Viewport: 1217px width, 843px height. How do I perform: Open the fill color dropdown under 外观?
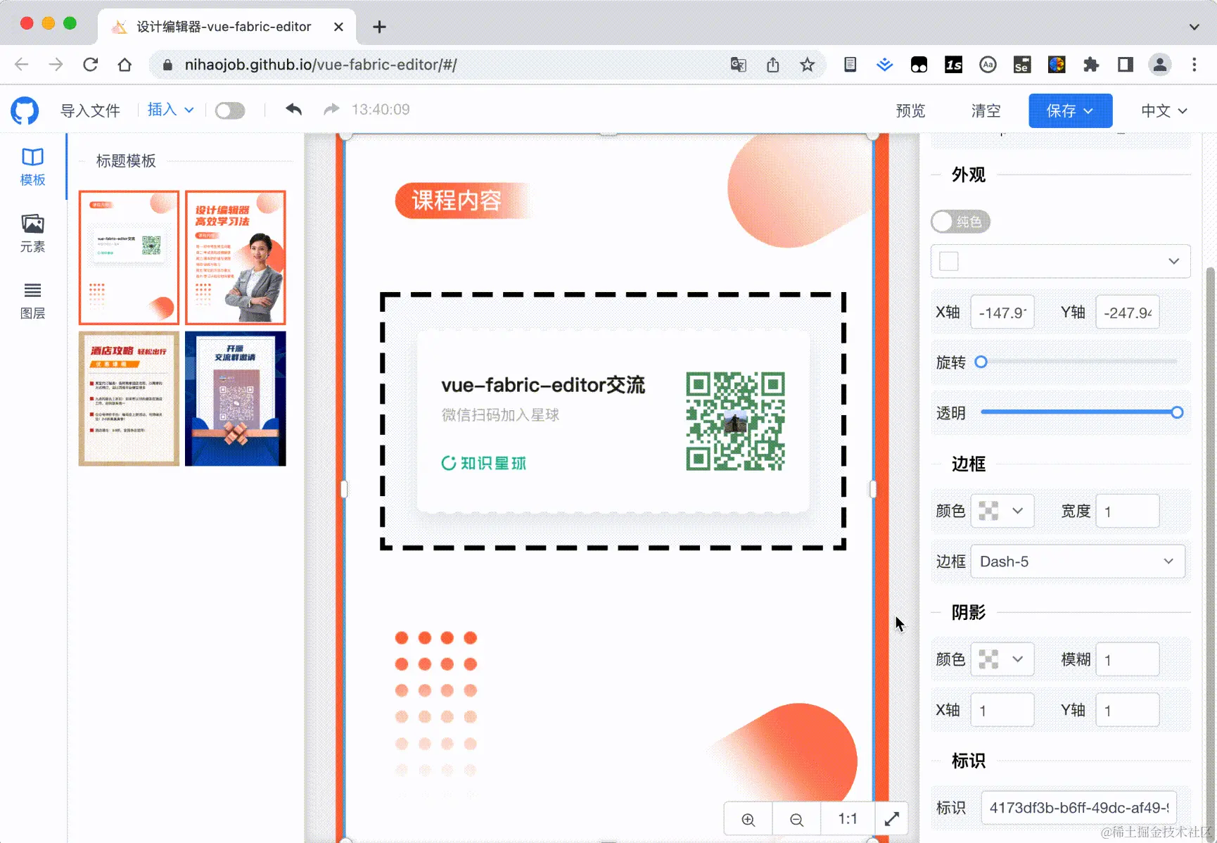[1060, 261]
